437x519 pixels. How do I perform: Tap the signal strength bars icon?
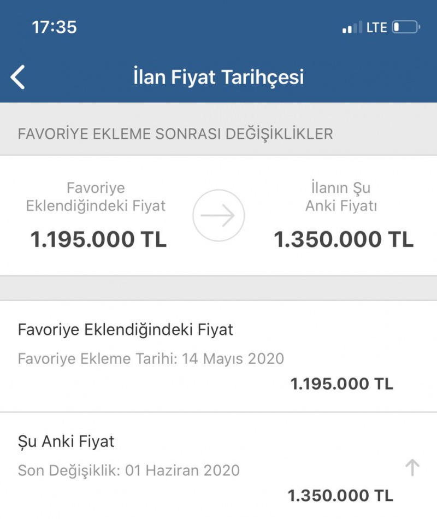[352, 27]
